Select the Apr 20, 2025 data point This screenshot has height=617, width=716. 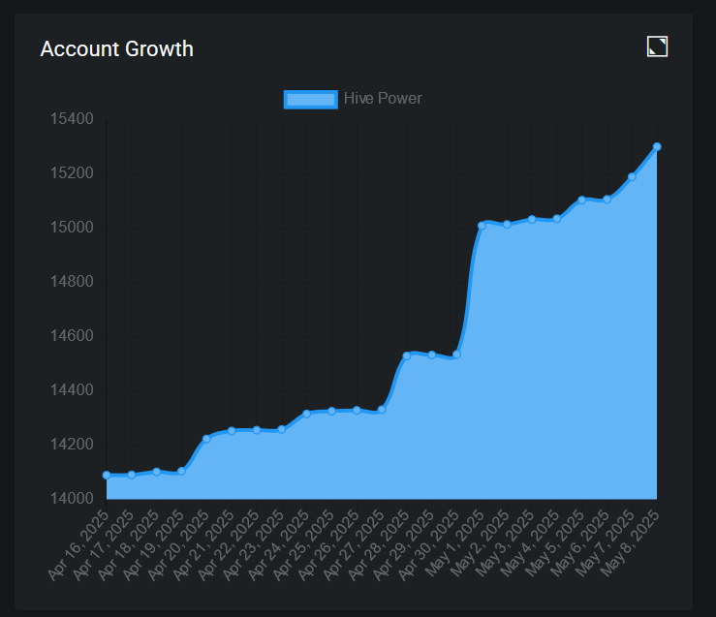tap(206, 439)
